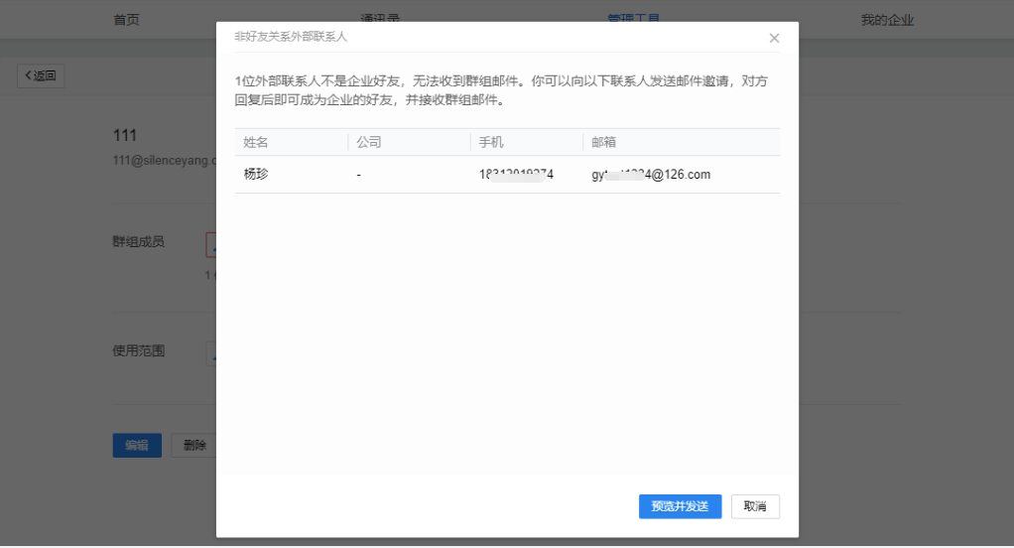1014x548 pixels.
Task: Go back using the 返回 arrow button
Action: (41, 75)
